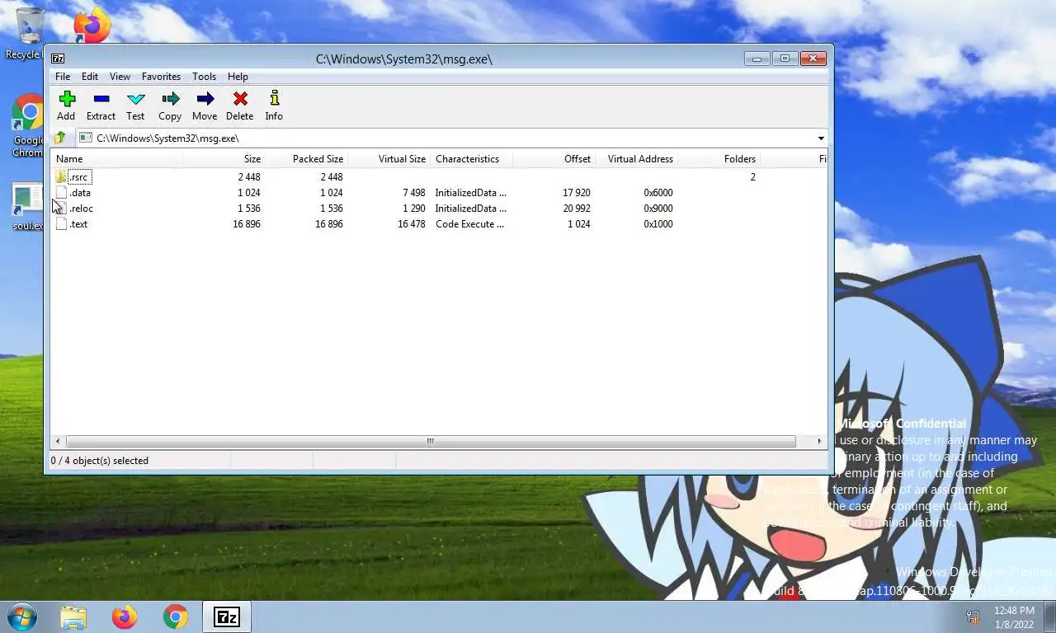Click the 0x9000 virtual address cell
Image resolution: width=1056 pixels, height=633 pixels.
(x=658, y=209)
